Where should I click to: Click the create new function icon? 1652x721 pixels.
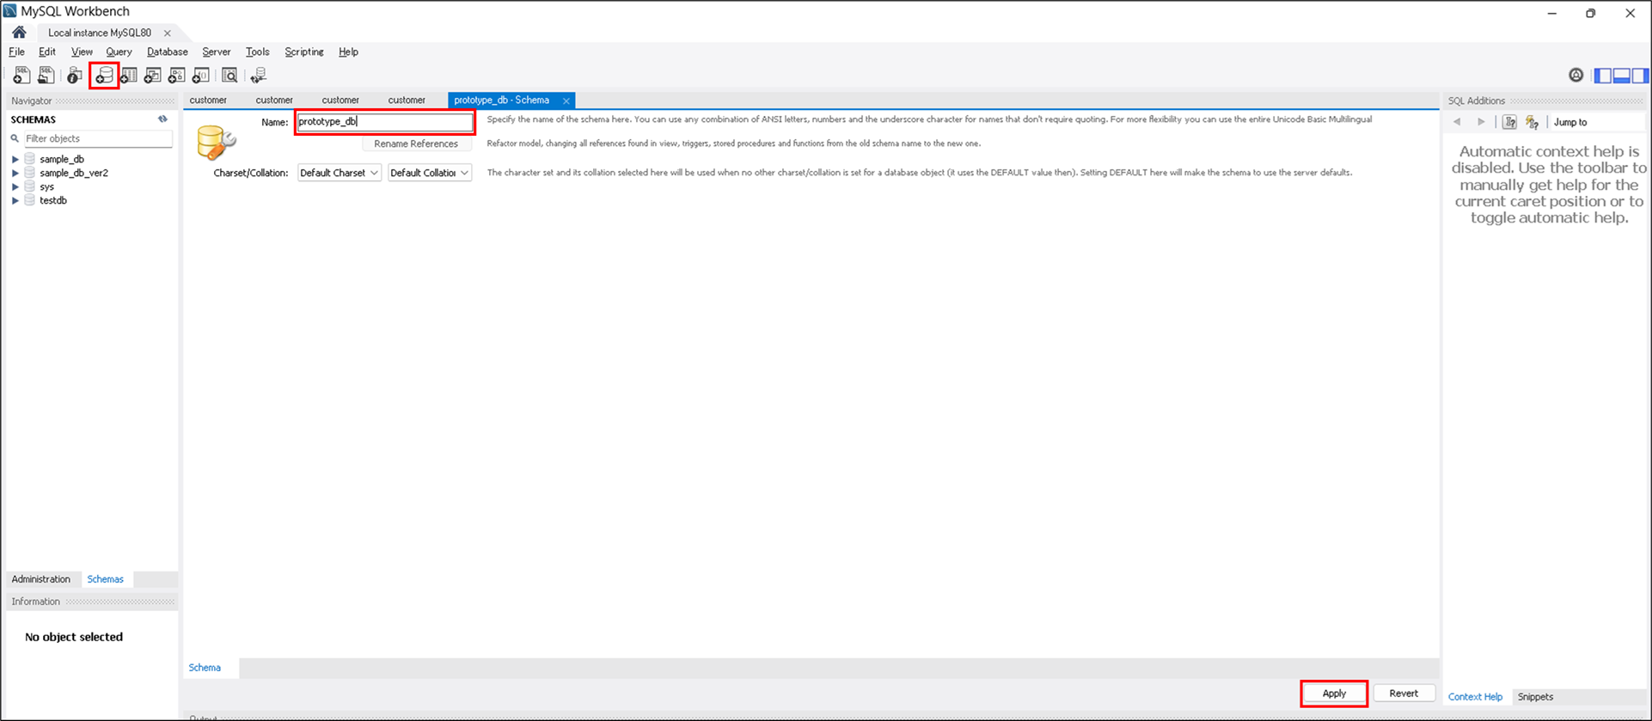201,76
